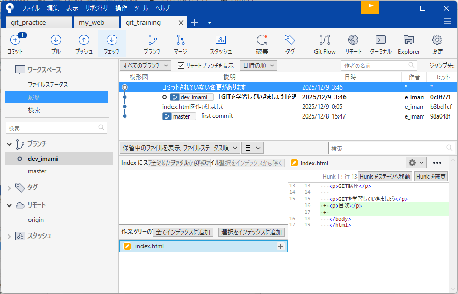
Task: Expand the Stash section in sidebar
Action: (x=10, y=236)
